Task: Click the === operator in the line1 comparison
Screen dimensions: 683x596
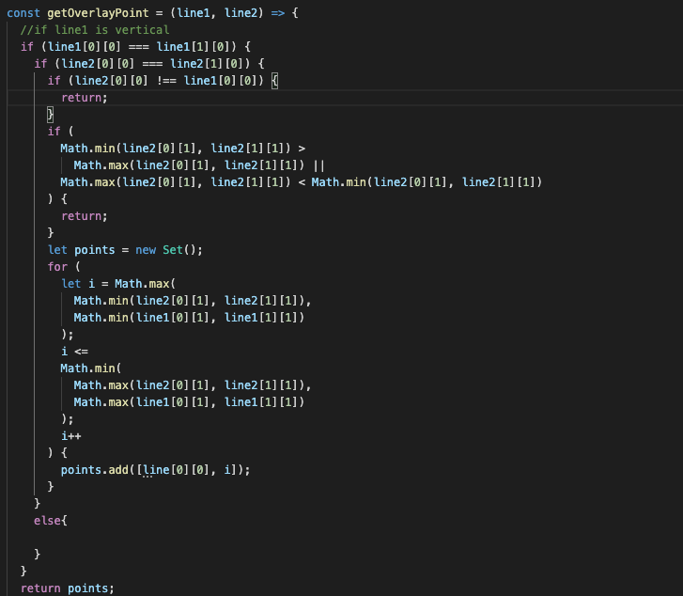Action: (138, 47)
